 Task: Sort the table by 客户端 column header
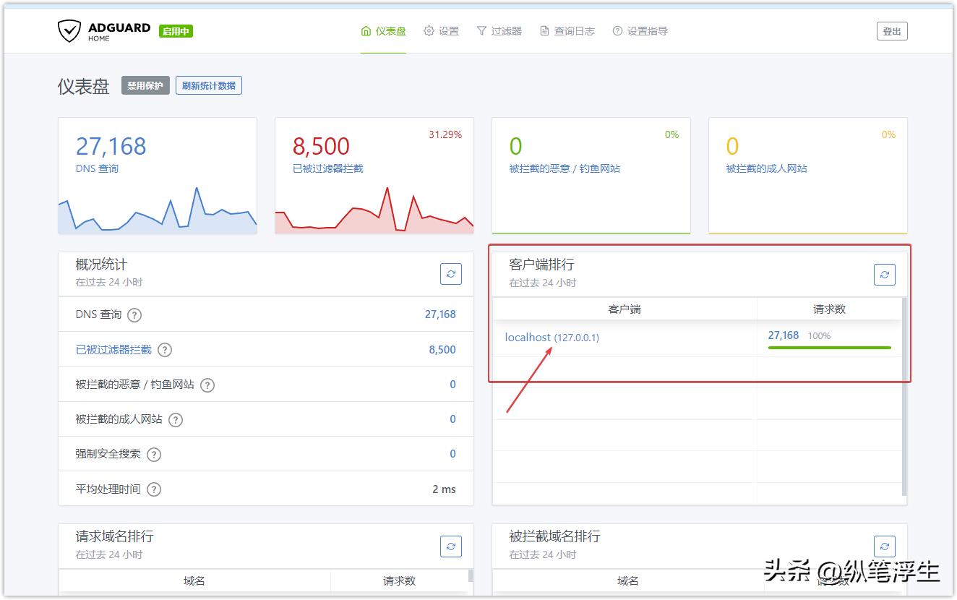(625, 309)
